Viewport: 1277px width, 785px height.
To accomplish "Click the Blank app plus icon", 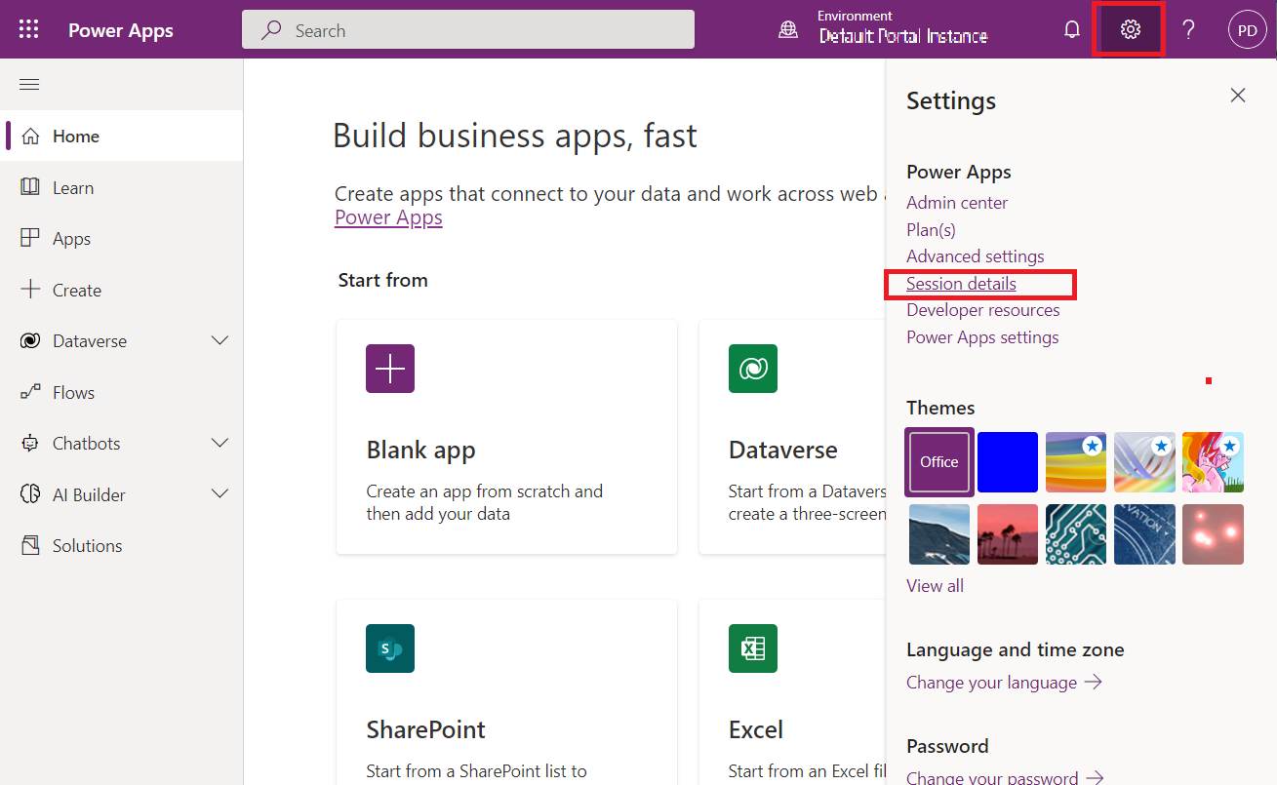I will (390, 369).
